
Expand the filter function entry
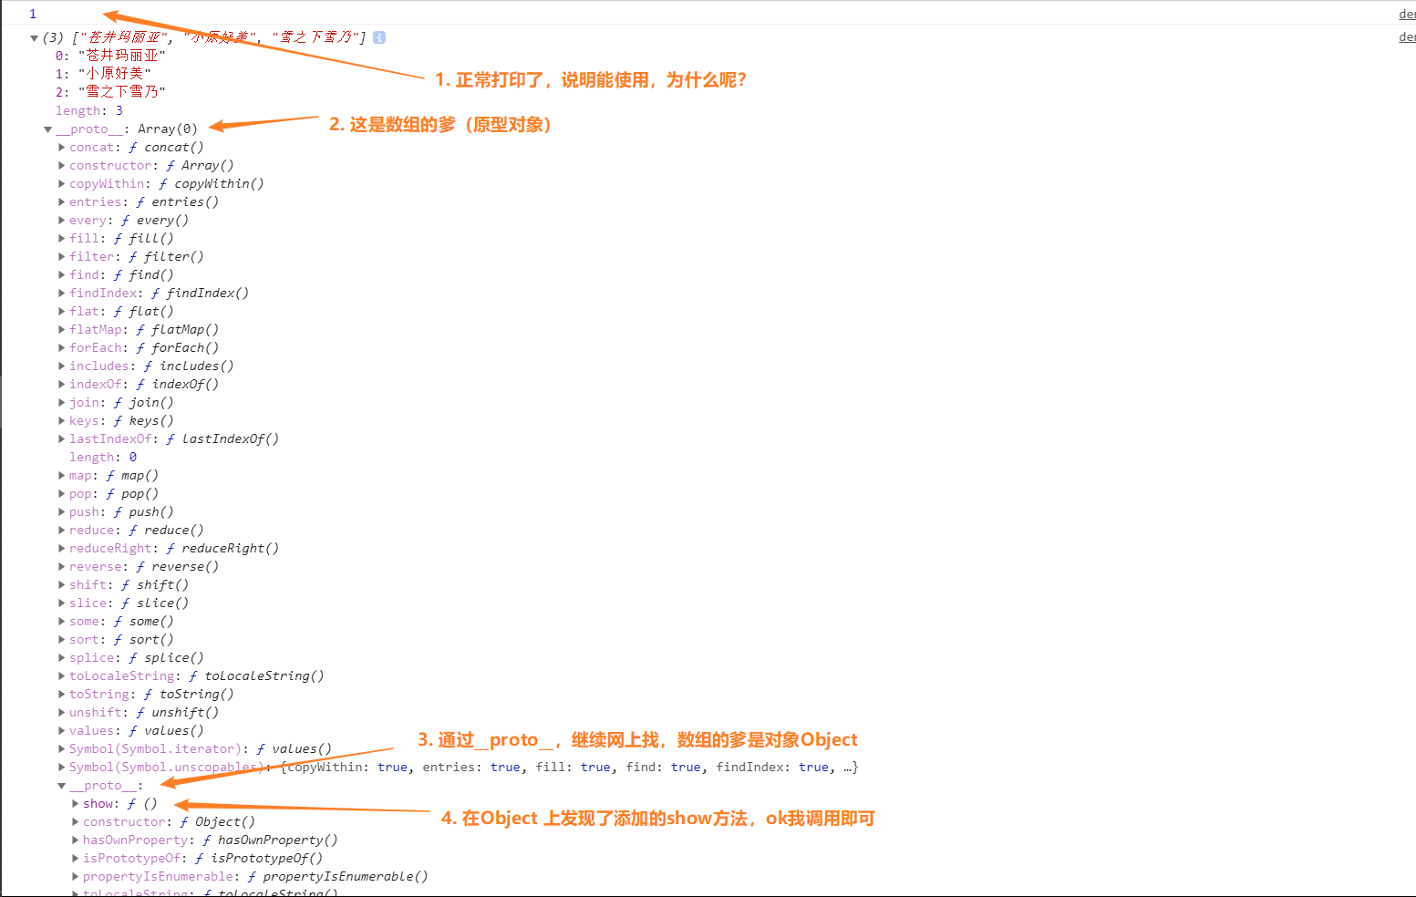(61, 256)
